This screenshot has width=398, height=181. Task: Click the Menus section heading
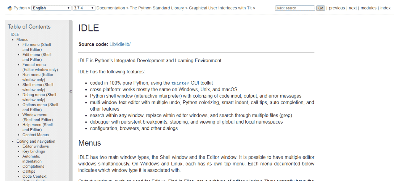(90, 143)
